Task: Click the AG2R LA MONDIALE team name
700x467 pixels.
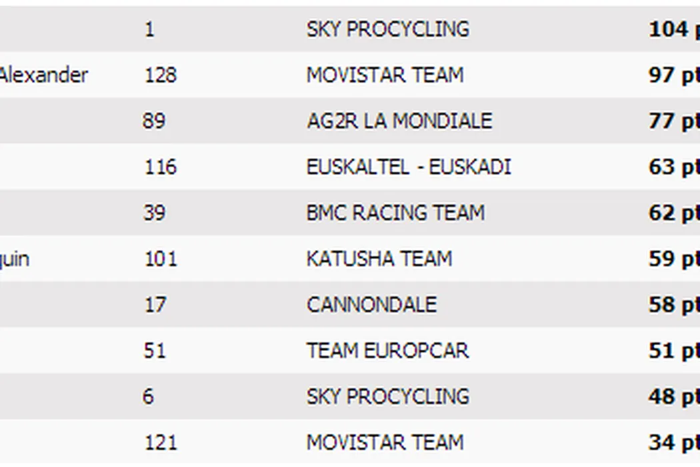Action: 399,121
